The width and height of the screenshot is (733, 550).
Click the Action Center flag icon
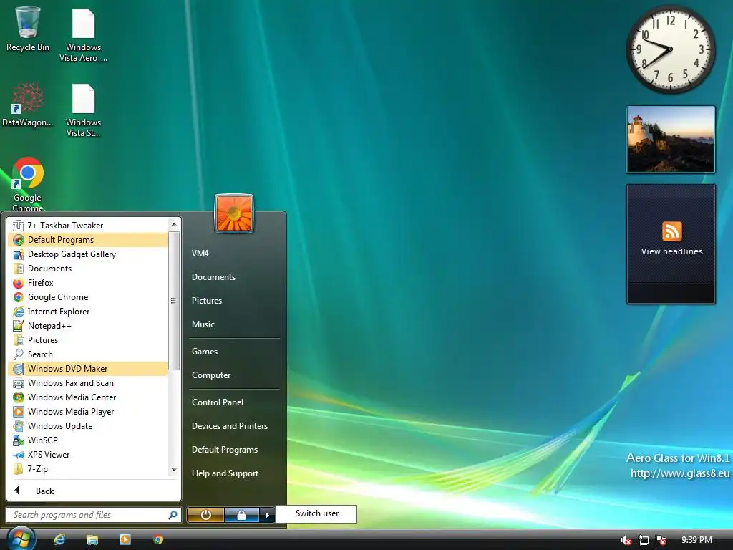661,541
